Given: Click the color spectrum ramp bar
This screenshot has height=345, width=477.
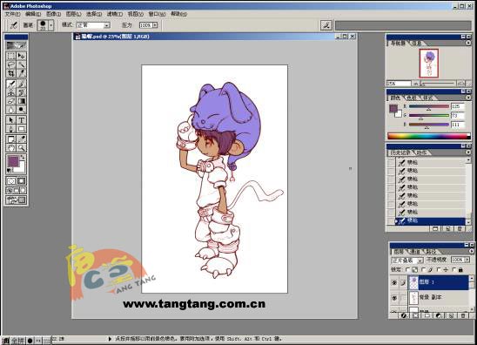Looking at the screenshot, I should pyautogui.click(x=429, y=136).
